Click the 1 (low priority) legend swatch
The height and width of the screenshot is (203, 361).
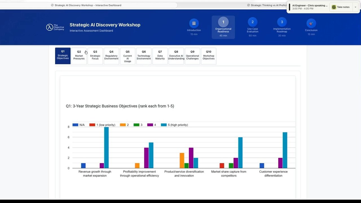pos(92,125)
